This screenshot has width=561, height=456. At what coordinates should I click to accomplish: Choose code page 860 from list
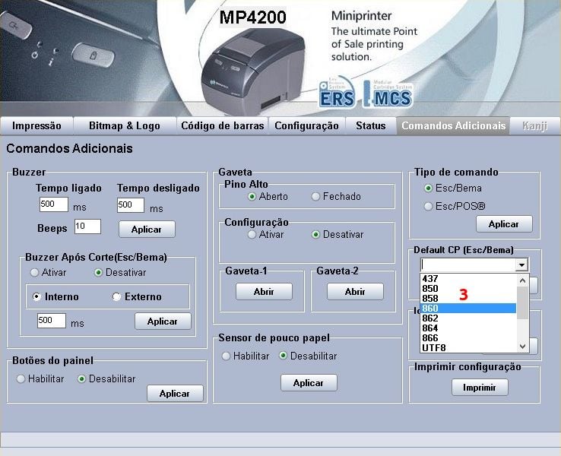click(x=468, y=309)
